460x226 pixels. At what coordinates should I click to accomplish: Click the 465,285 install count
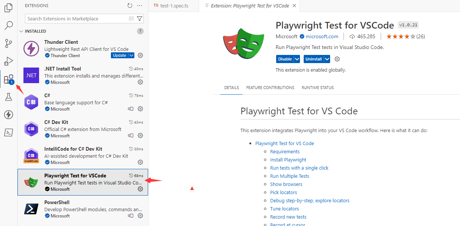362,36
